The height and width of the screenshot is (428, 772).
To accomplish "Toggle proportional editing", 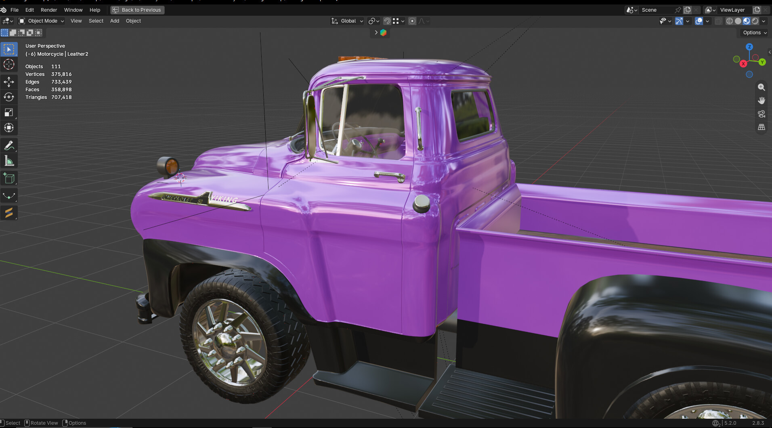I will (x=412, y=21).
